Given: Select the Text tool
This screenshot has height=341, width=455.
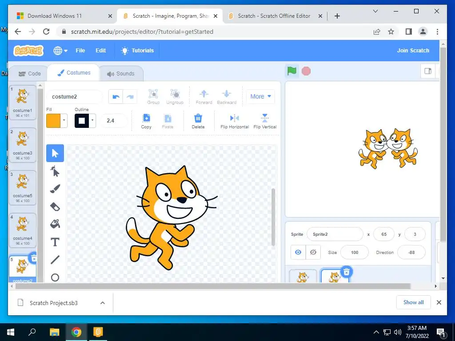Looking at the screenshot, I should 55,242.
